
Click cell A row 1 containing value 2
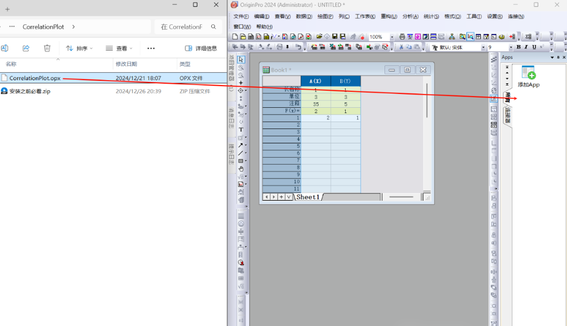point(316,118)
